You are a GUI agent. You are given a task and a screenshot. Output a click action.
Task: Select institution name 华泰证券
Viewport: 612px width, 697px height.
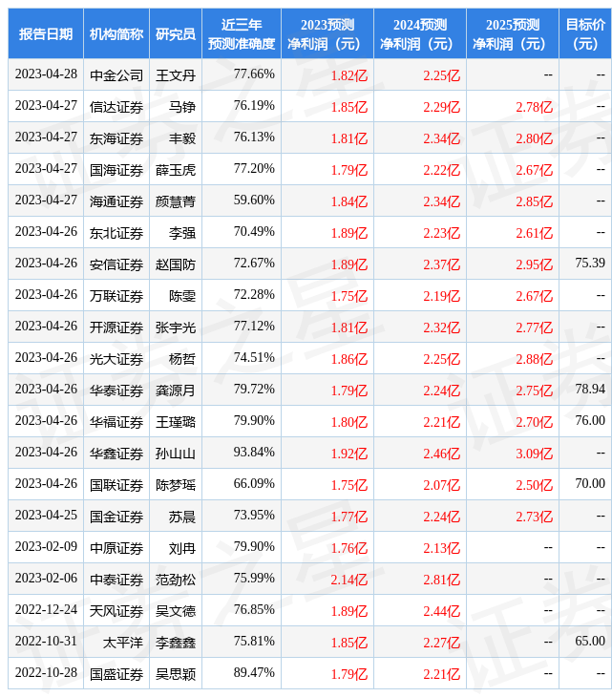(116, 391)
